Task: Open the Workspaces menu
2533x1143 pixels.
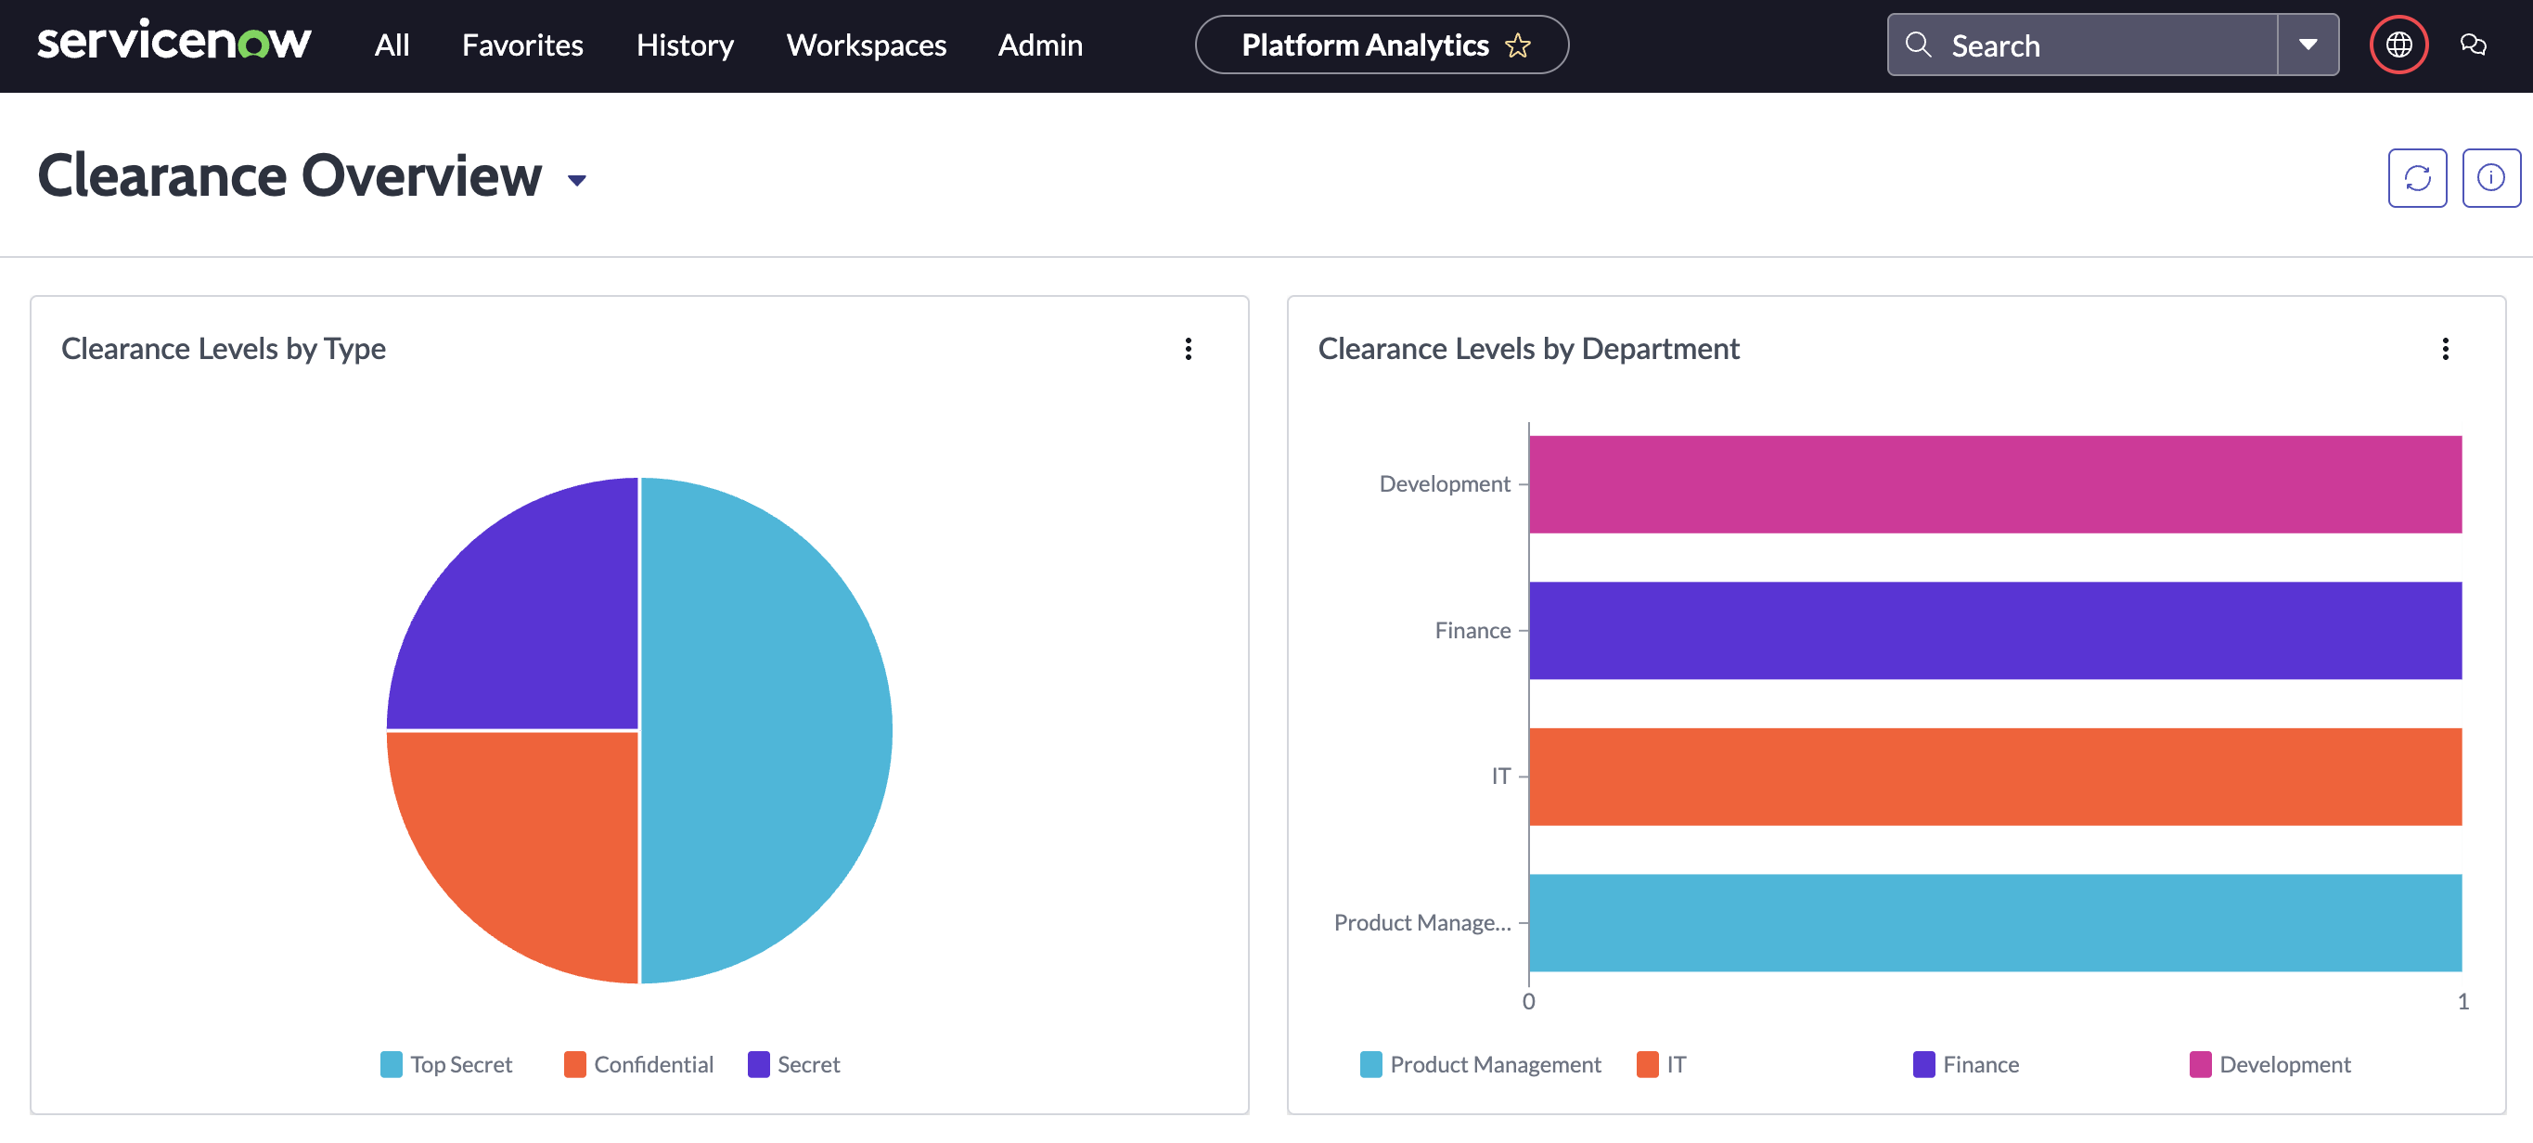Action: click(x=866, y=45)
